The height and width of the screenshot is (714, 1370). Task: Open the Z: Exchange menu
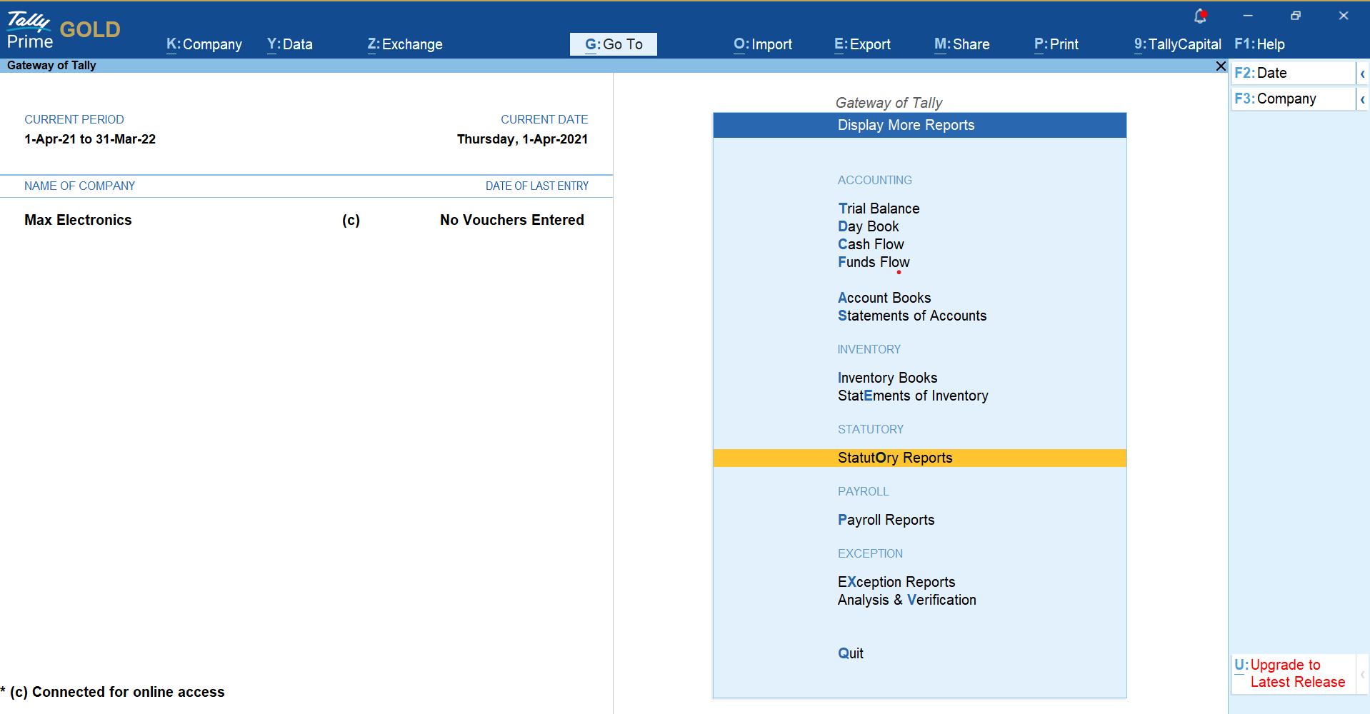pyautogui.click(x=405, y=44)
